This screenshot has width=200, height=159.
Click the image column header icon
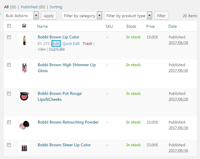tap(24, 26)
